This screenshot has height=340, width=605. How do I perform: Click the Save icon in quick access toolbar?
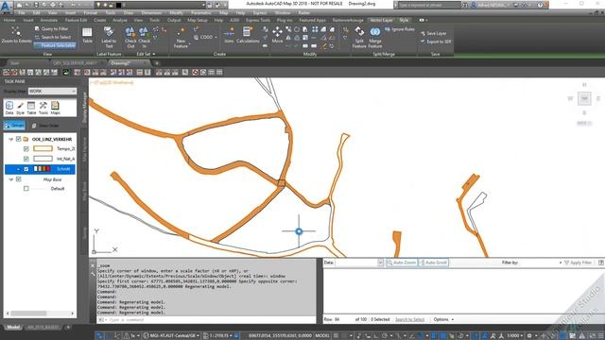click(x=36, y=5)
